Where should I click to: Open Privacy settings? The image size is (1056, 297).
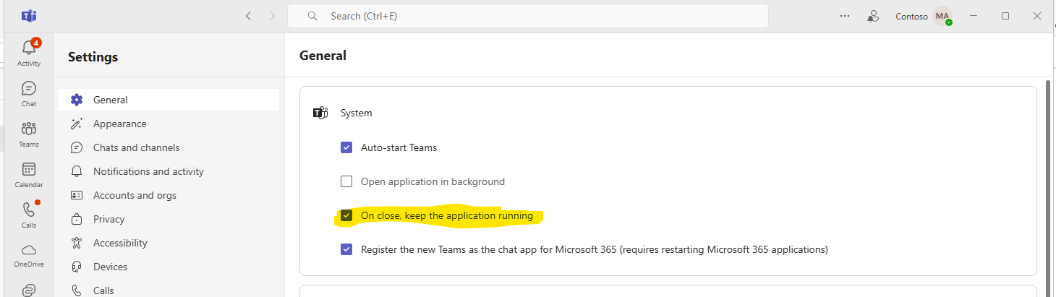click(x=169, y=219)
